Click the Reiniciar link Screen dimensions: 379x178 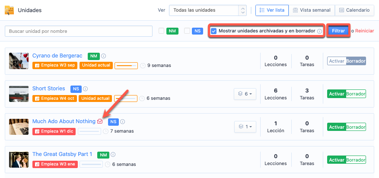coord(364,31)
